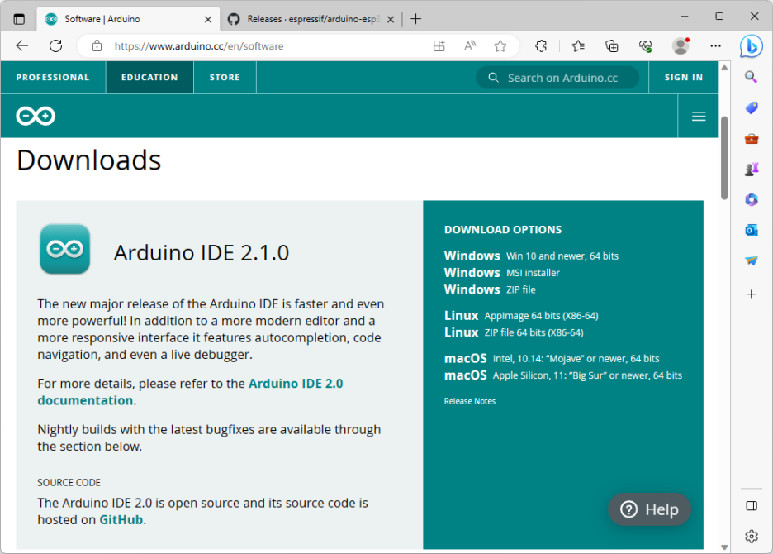The height and width of the screenshot is (554, 773).
Task: Open a new browser tab
Action: [415, 19]
